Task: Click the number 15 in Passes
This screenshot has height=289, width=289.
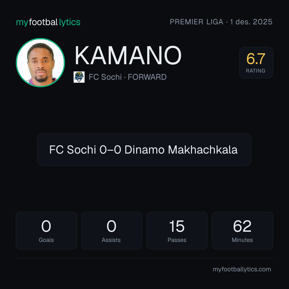Action: (177, 226)
